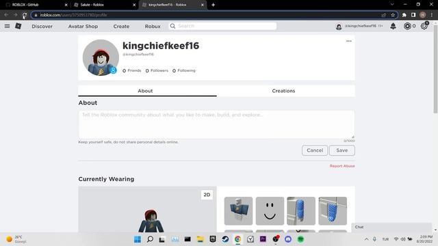View the Following count link
This screenshot has height=246, width=438.
pyautogui.click(x=184, y=70)
